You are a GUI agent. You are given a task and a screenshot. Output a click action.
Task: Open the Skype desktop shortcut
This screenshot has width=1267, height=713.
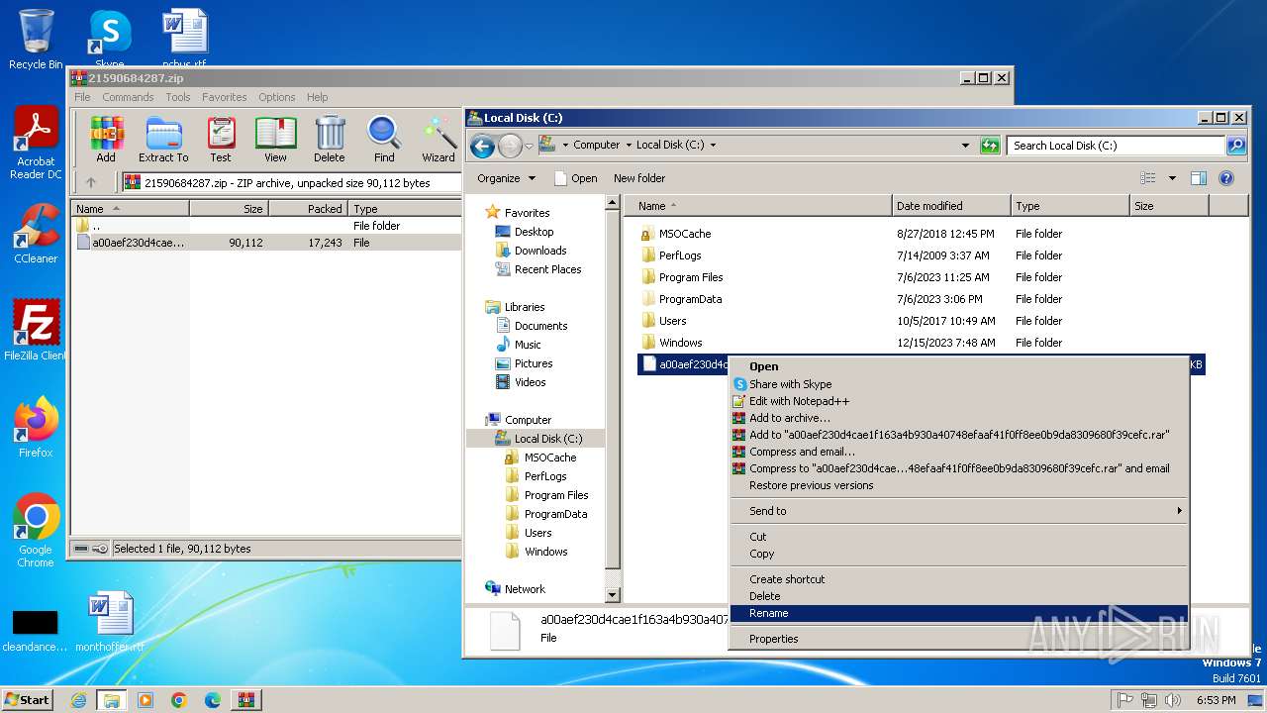pos(109,40)
